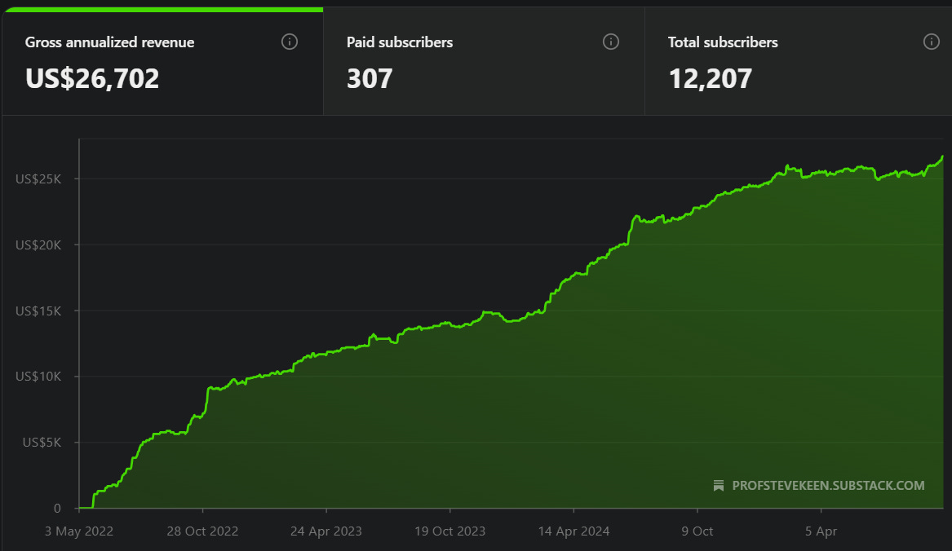Open info icon for Gross annualized revenue
This screenshot has width=952, height=551.
pos(290,42)
